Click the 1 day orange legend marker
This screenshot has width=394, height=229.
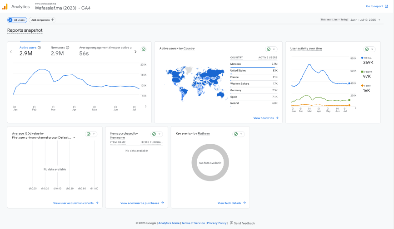(x=362, y=86)
